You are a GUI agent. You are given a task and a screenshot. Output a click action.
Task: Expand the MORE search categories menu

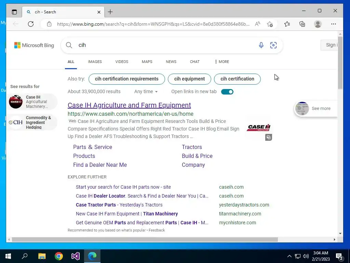coord(221,62)
